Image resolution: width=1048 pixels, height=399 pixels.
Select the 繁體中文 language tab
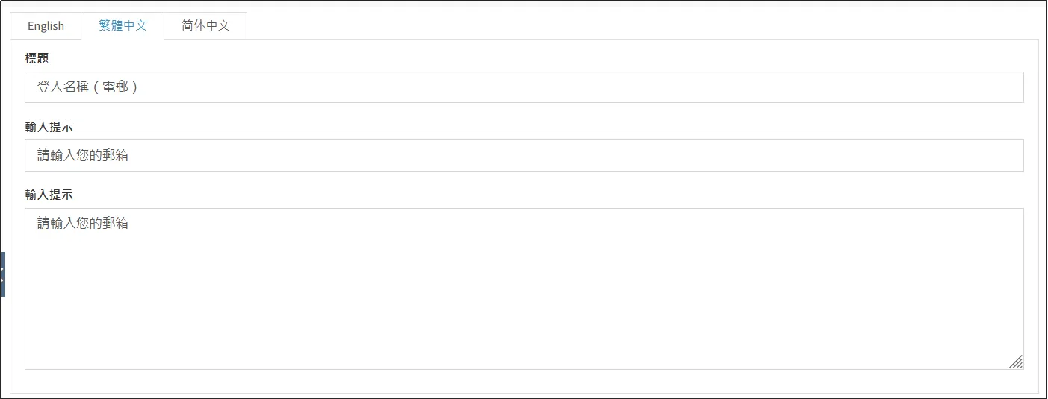point(123,26)
